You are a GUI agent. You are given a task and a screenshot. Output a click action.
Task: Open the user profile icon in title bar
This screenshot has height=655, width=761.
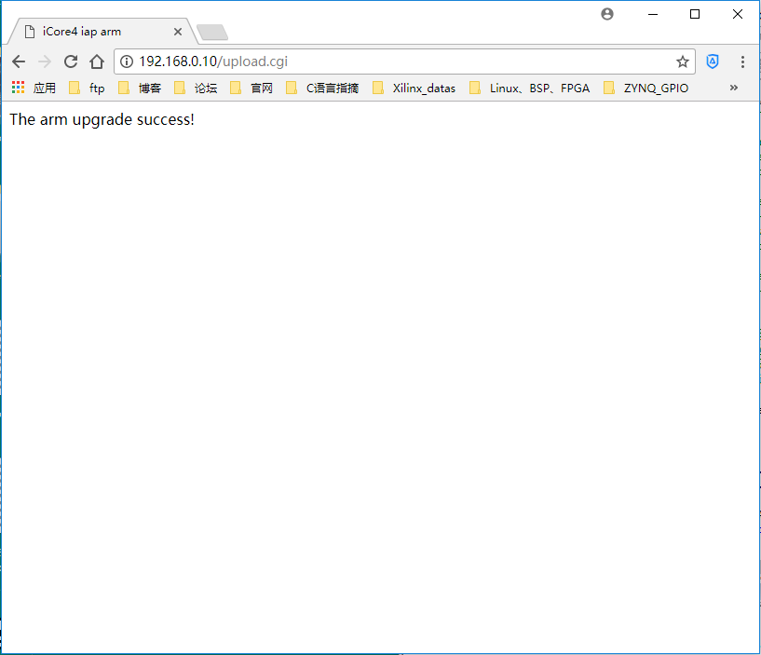pyautogui.click(x=607, y=14)
